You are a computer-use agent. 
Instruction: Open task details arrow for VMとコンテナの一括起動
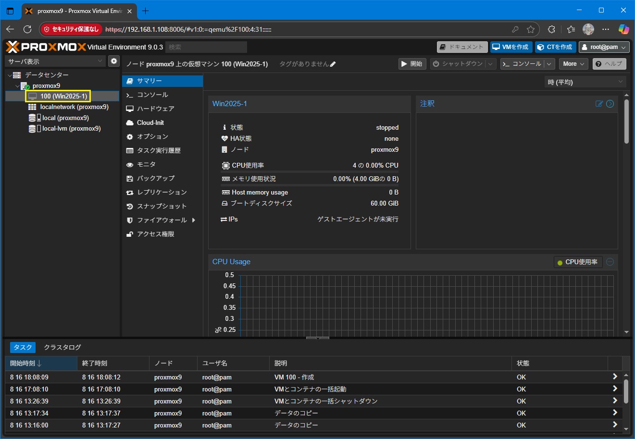pyautogui.click(x=615, y=389)
